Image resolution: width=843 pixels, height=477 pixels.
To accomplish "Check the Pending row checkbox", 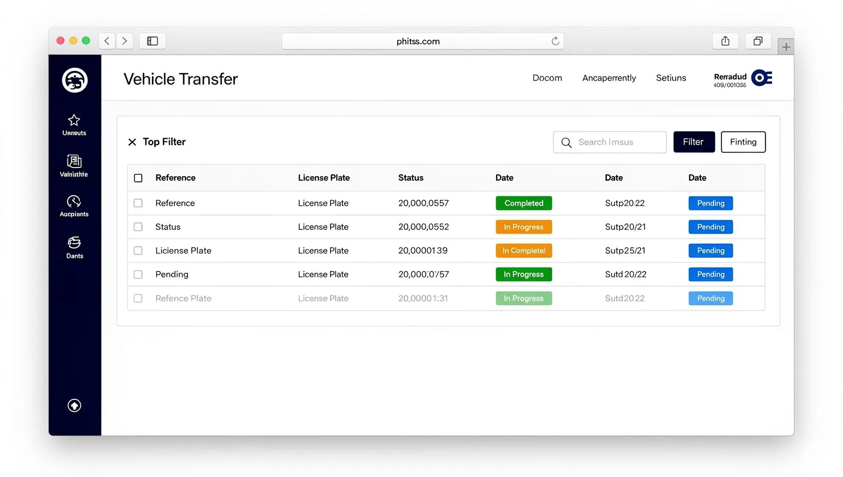I will [x=138, y=274].
